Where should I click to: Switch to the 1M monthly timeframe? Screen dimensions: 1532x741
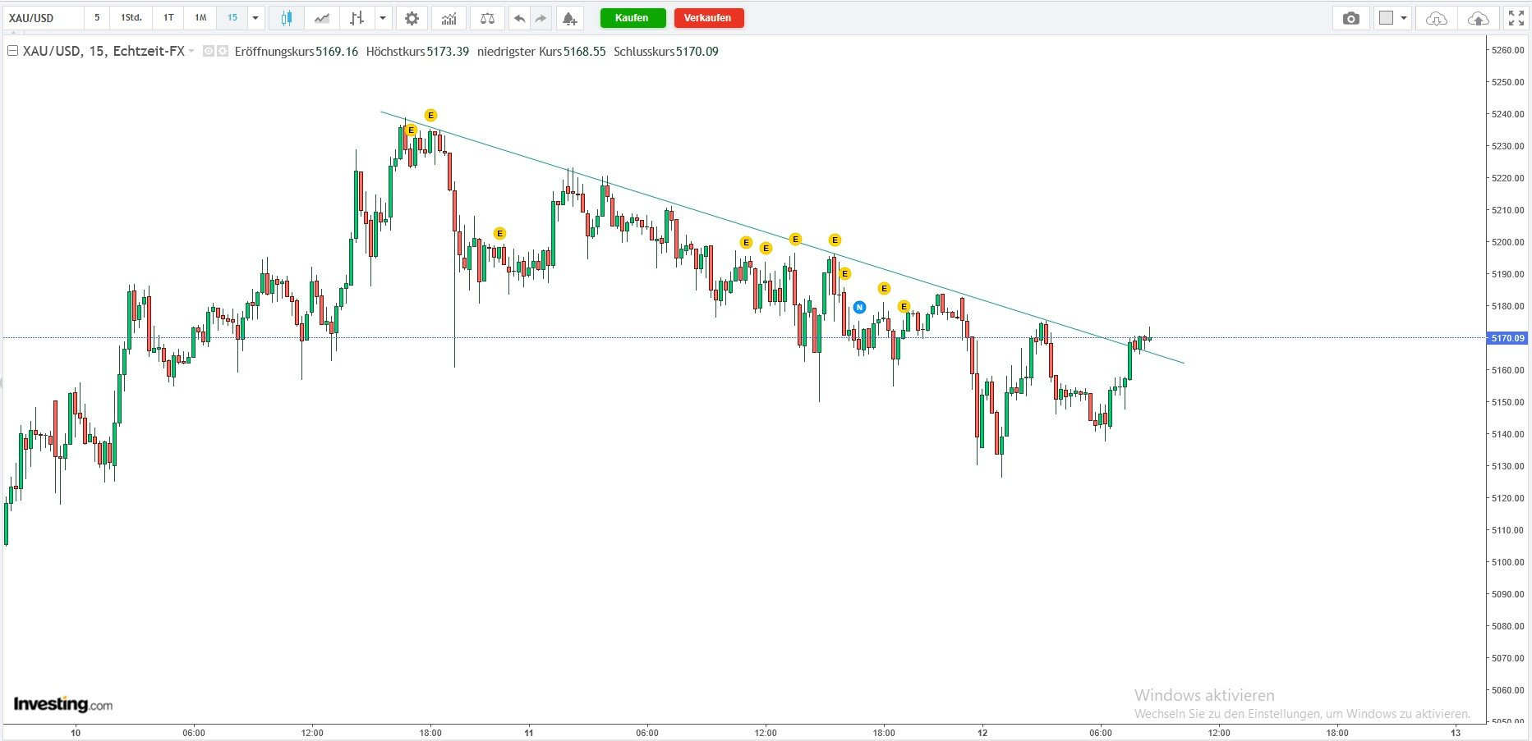(200, 18)
